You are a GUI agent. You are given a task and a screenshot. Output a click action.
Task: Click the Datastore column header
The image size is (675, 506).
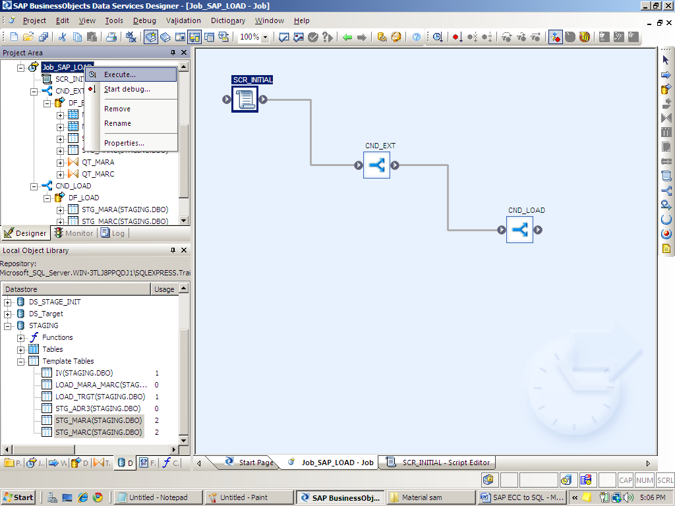pyautogui.click(x=76, y=289)
